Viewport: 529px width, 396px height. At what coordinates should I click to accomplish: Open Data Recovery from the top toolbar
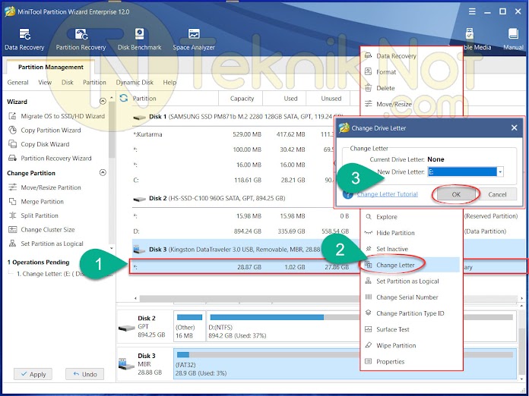point(24,39)
